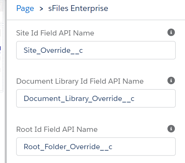185x163 pixels.
Task: Focus the Document_Library_Override__c input field
Action: click(x=96, y=98)
